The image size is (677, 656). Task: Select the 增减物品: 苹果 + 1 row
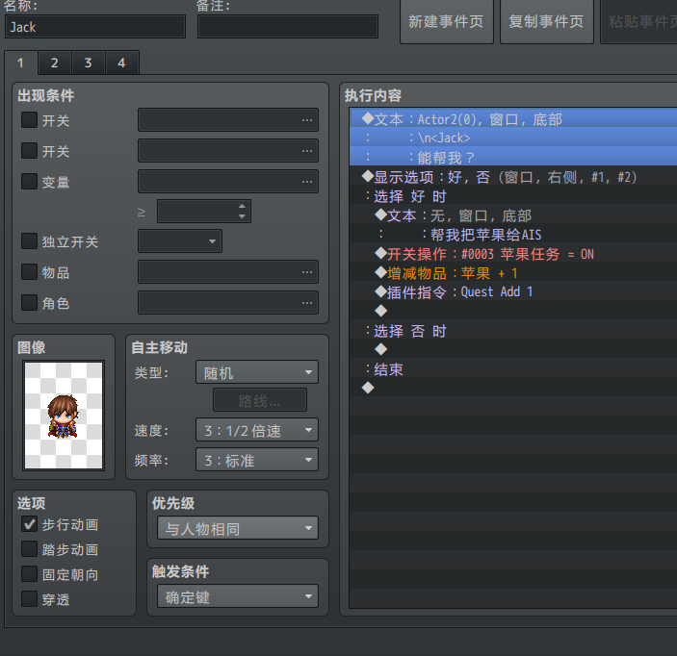coord(513,273)
